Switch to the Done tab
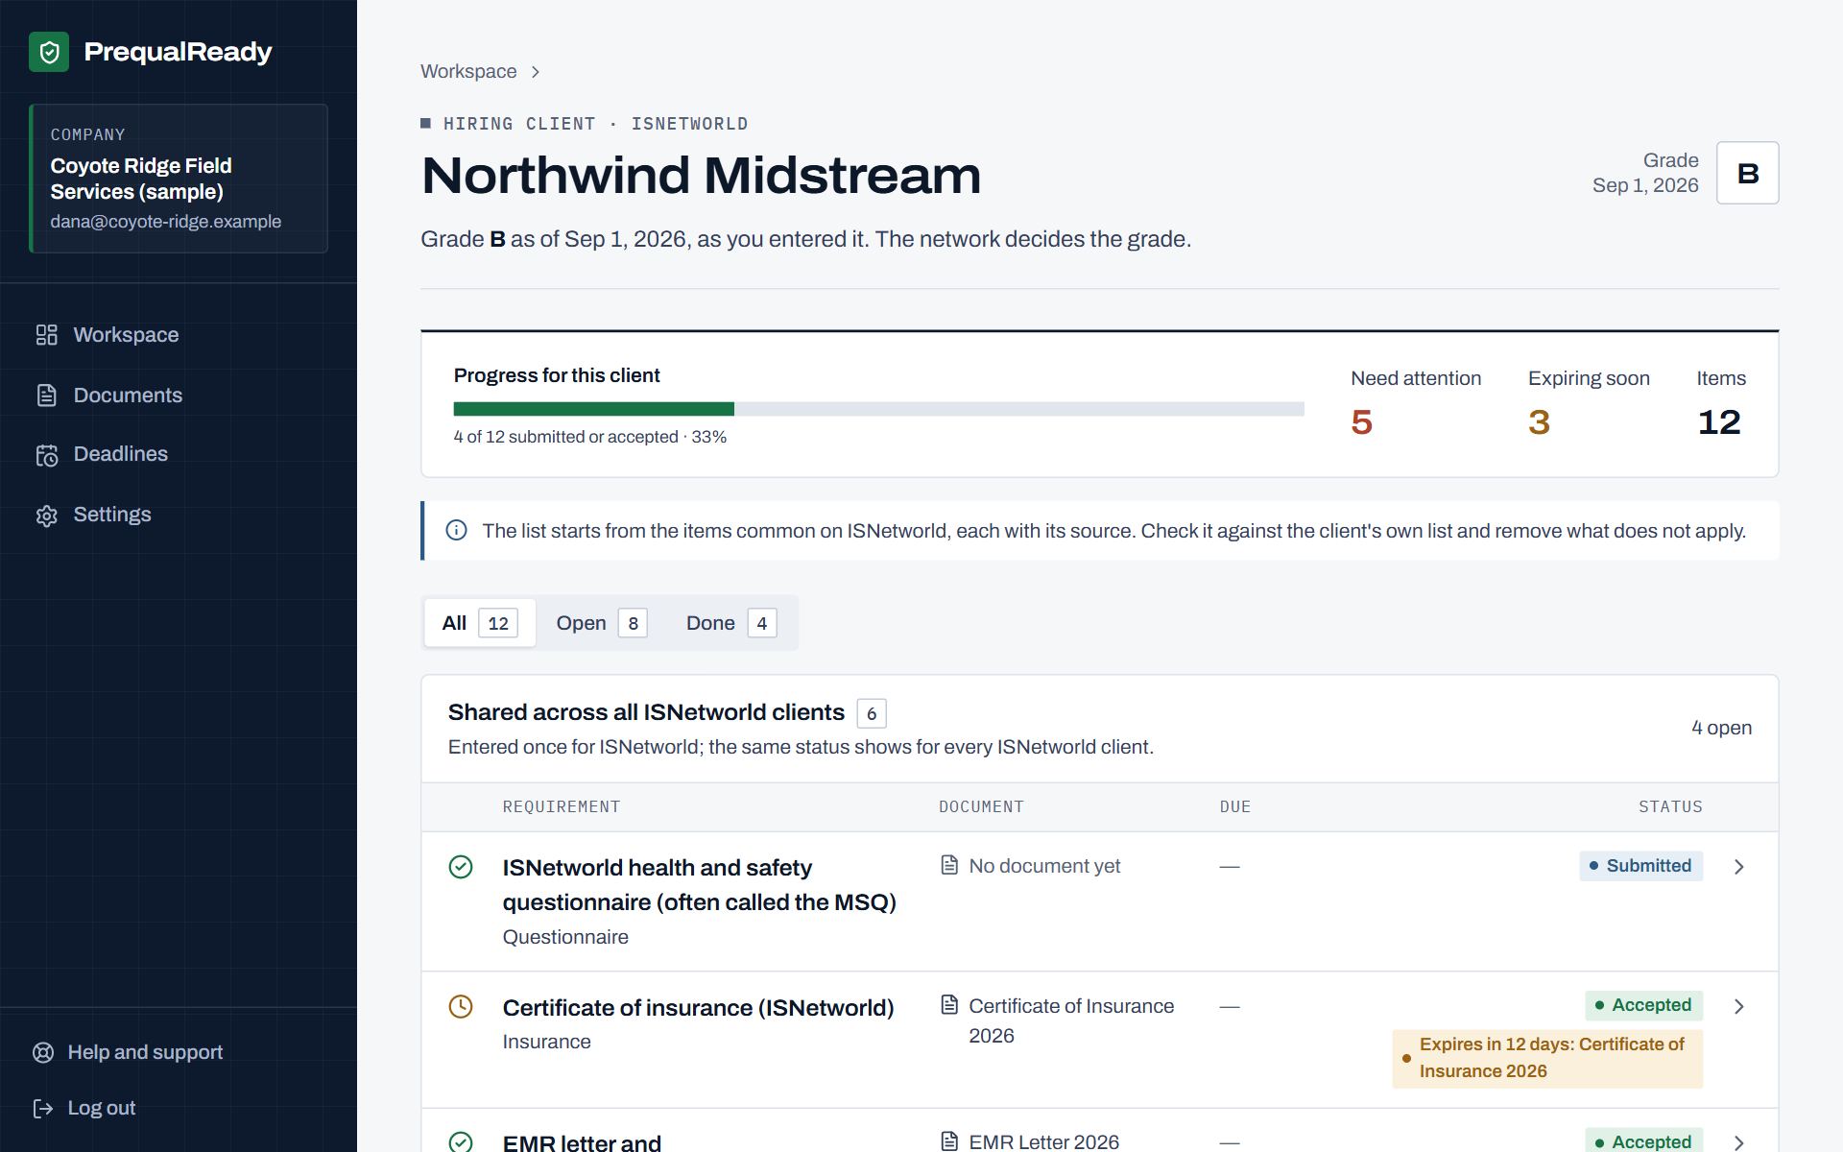The width and height of the screenshot is (1843, 1152). tap(731, 623)
